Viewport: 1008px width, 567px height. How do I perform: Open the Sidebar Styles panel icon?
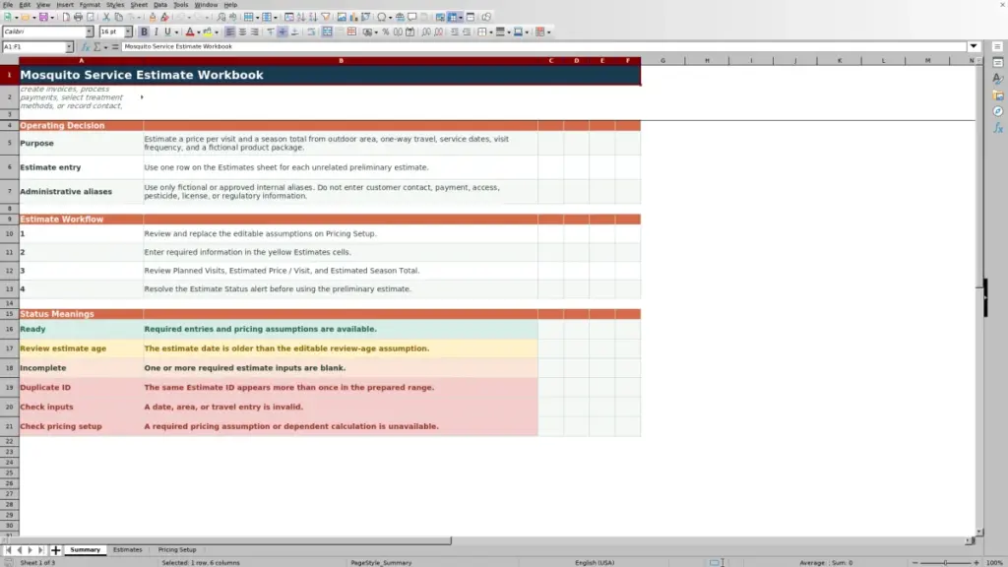pyautogui.click(x=998, y=79)
